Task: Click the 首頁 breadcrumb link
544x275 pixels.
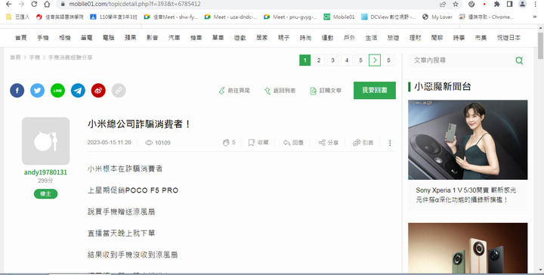Action: [x=15, y=57]
